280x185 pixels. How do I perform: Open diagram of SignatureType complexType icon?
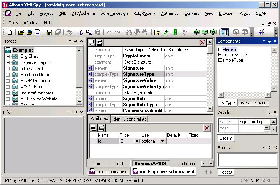(x=91, y=74)
